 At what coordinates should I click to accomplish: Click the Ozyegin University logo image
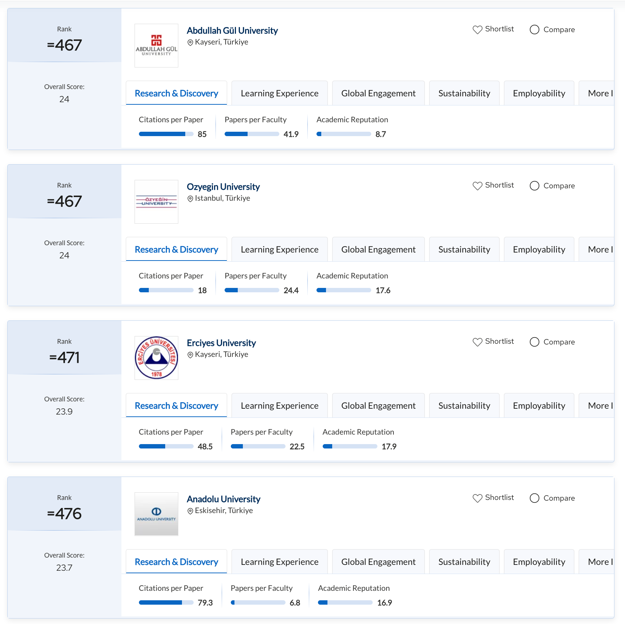pos(156,202)
